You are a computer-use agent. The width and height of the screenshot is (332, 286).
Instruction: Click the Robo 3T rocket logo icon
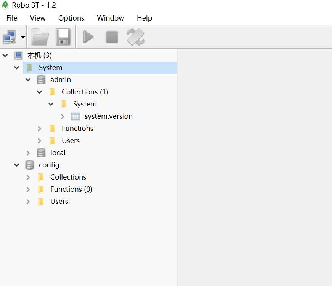tap(5, 5)
